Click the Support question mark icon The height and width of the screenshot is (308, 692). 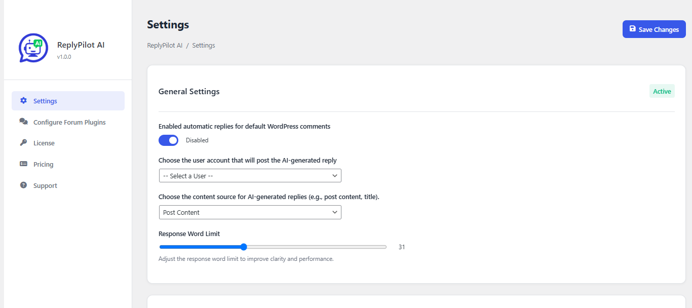(23, 185)
